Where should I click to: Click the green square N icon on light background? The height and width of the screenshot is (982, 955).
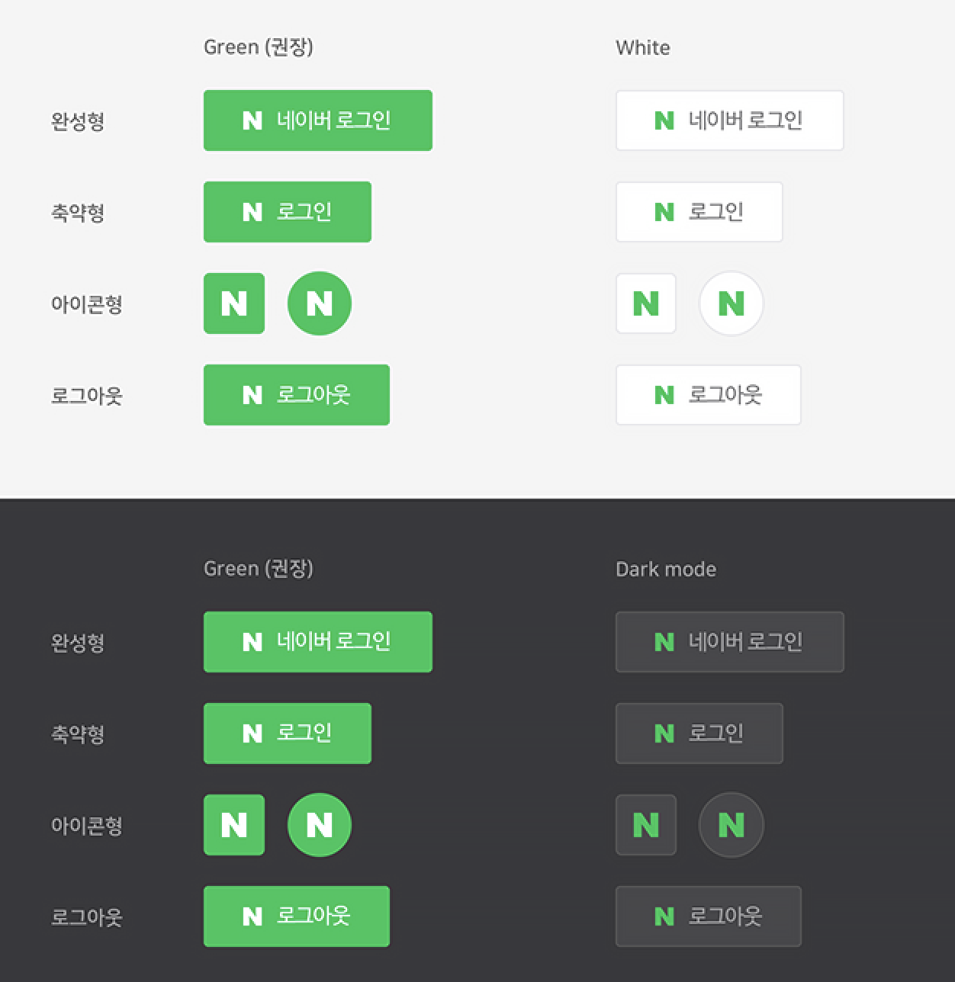pyautogui.click(x=234, y=303)
